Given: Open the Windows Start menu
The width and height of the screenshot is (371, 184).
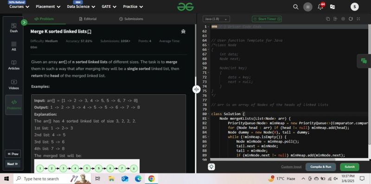Looking at the screenshot, I should (6, 178).
